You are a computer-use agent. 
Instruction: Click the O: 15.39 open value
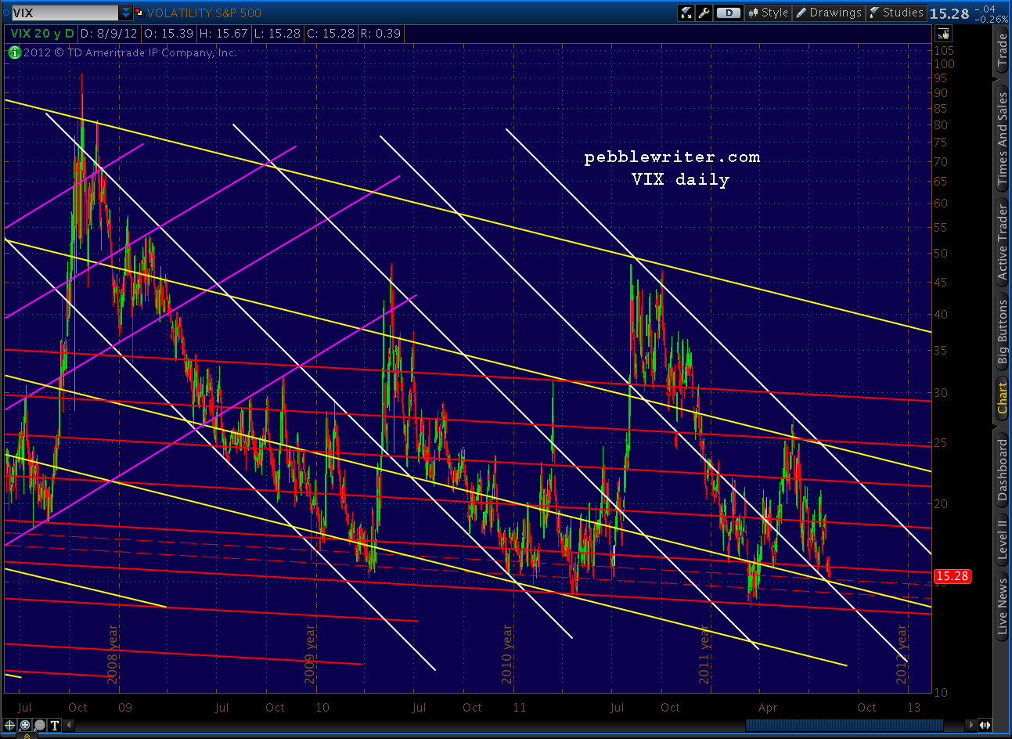click(170, 34)
